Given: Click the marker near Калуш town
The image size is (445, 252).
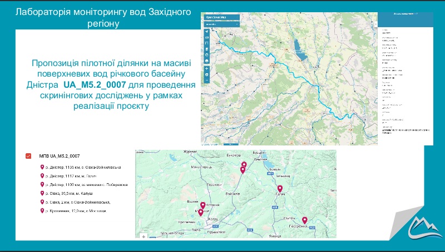Looking at the screenshot, I should pos(201,212).
